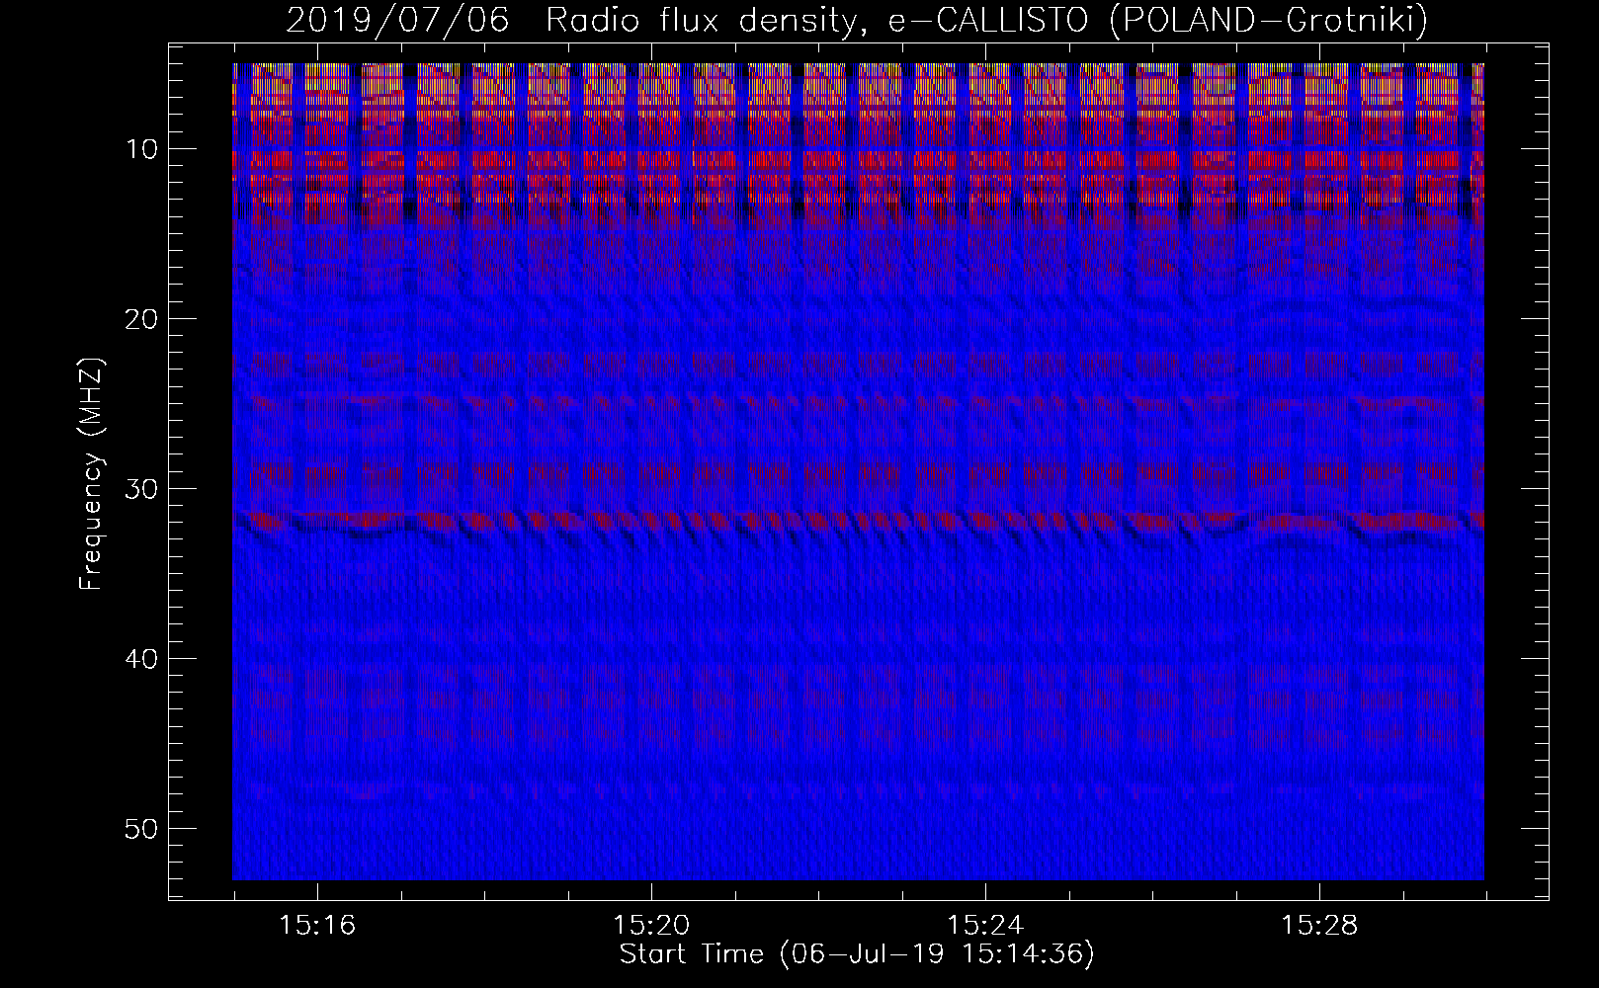Click the 15:24 time axis label
The image size is (1599, 988).
[984, 926]
